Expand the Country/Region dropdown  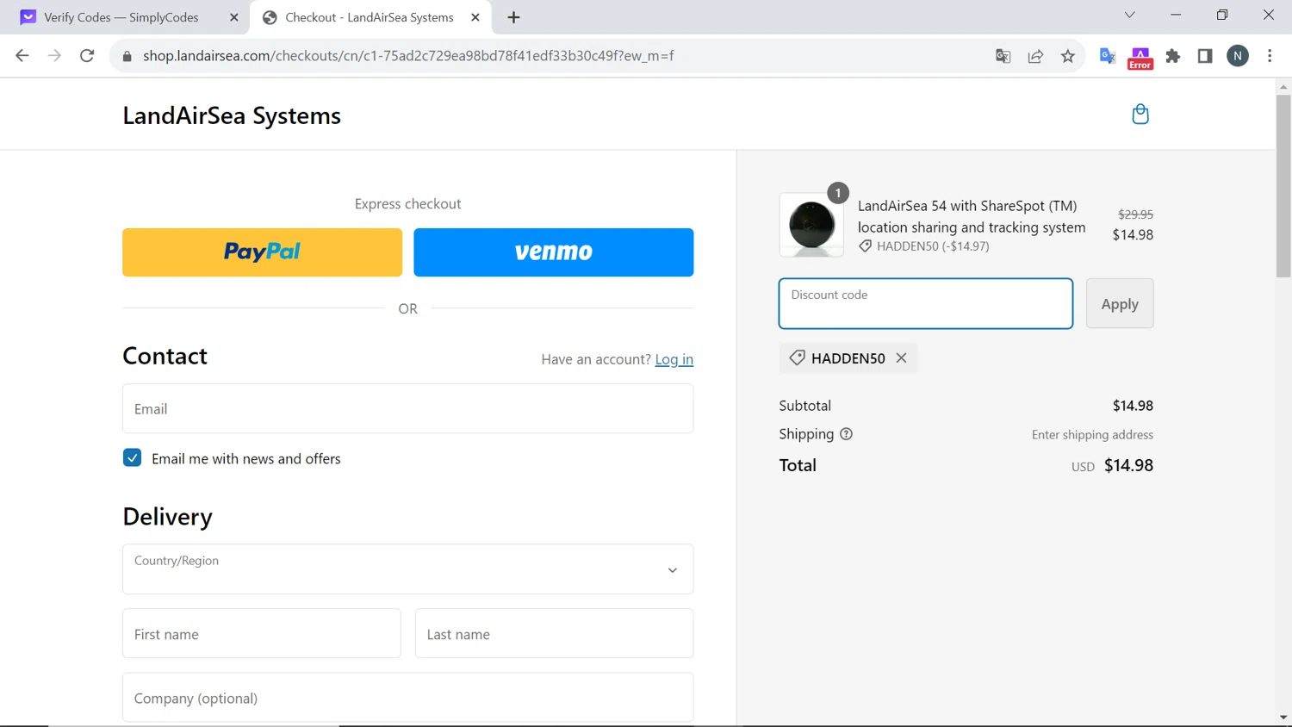407,569
